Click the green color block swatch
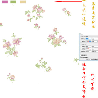 [x=13, y=2]
